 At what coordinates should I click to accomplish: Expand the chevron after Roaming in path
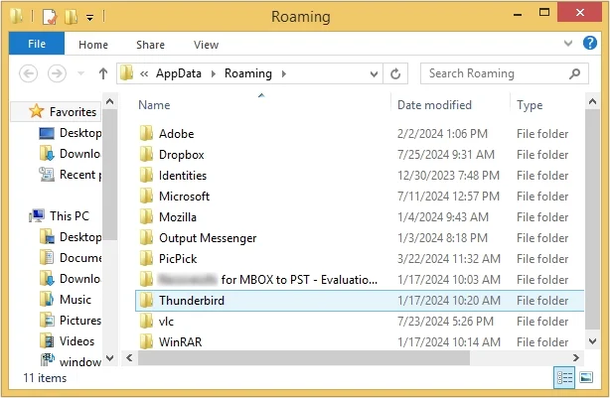click(x=284, y=73)
